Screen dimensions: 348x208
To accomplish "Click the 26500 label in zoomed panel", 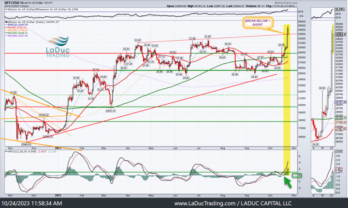I will [339, 141].
